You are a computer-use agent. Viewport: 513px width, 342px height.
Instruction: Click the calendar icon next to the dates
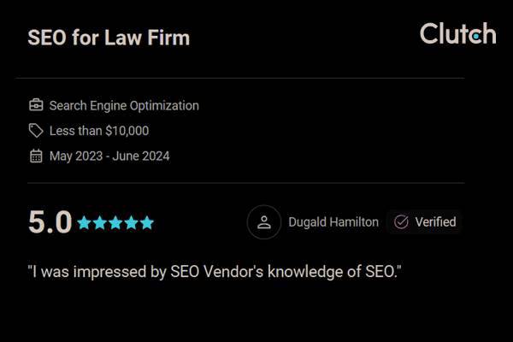tap(36, 156)
